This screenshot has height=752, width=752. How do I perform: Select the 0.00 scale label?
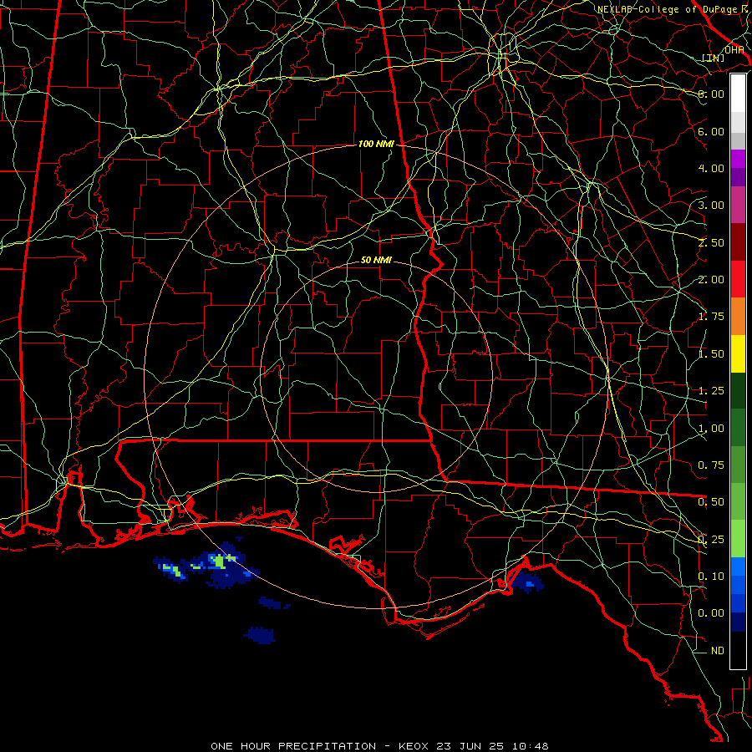(x=711, y=613)
